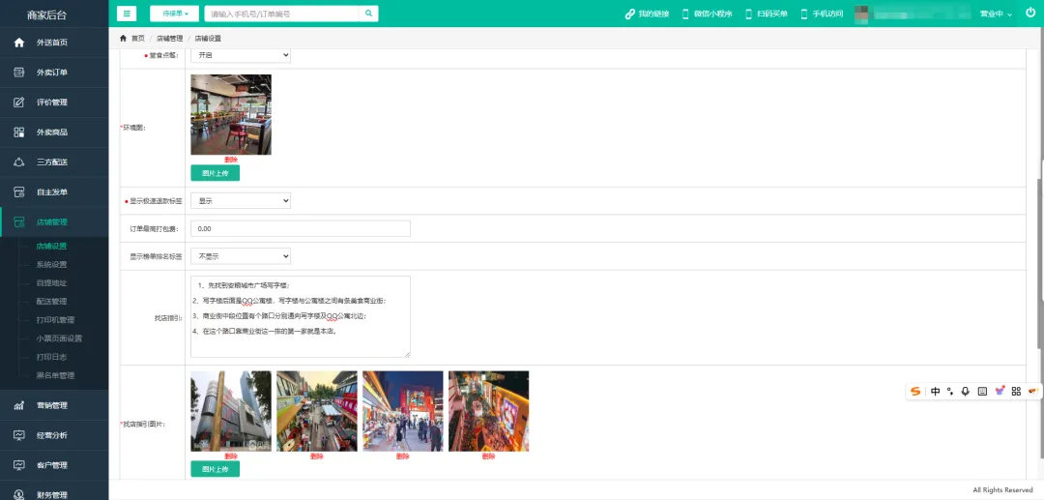This screenshot has width=1044, height=500.
Task: Click the 店铺管理 breadcrumb link
Action: (x=170, y=39)
